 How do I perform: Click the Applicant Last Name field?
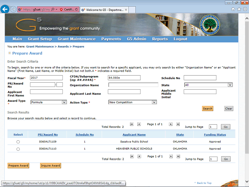coord(124,92)
